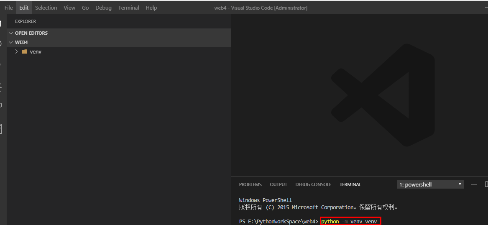Click the EXPLORER panel title
488x225 pixels.
(x=26, y=21)
